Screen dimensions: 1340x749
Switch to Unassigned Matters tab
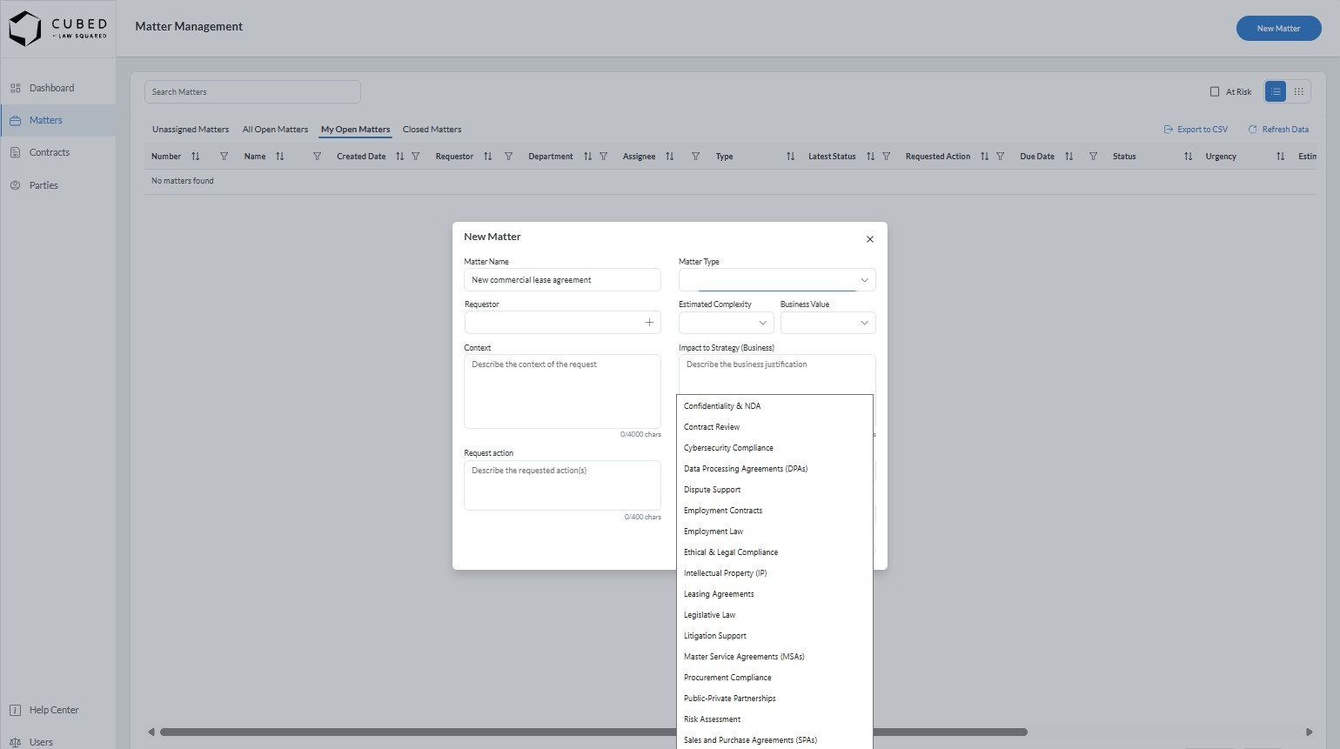point(191,130)
